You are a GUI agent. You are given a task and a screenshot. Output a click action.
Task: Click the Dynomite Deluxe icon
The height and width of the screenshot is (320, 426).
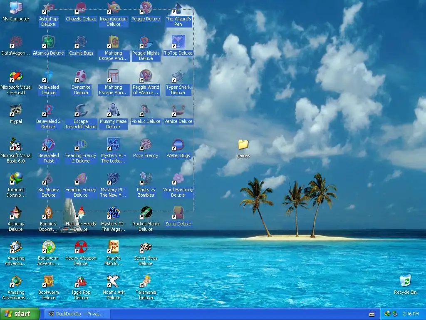tap(81, 76)
